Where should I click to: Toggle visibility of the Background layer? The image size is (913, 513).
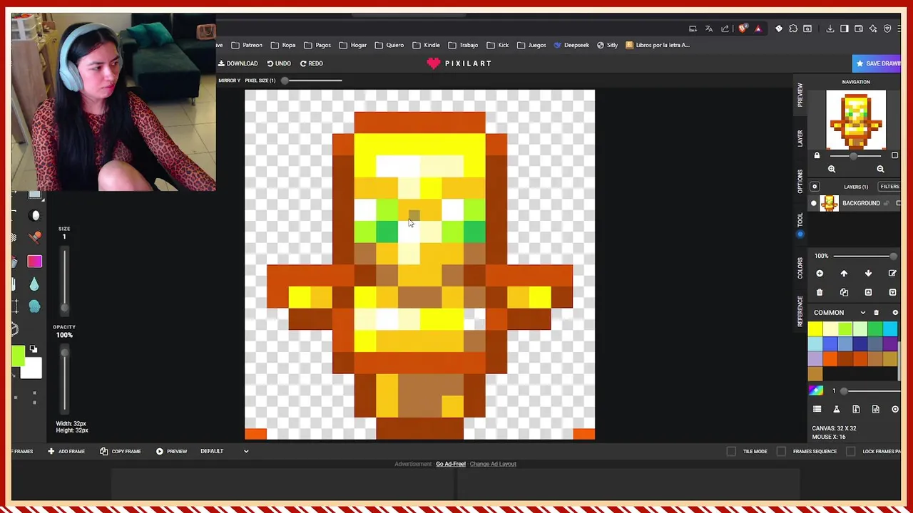[x=814, y=203]
